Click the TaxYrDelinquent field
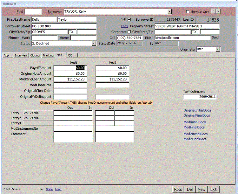 pyautogui.click(x=200, y=97)
